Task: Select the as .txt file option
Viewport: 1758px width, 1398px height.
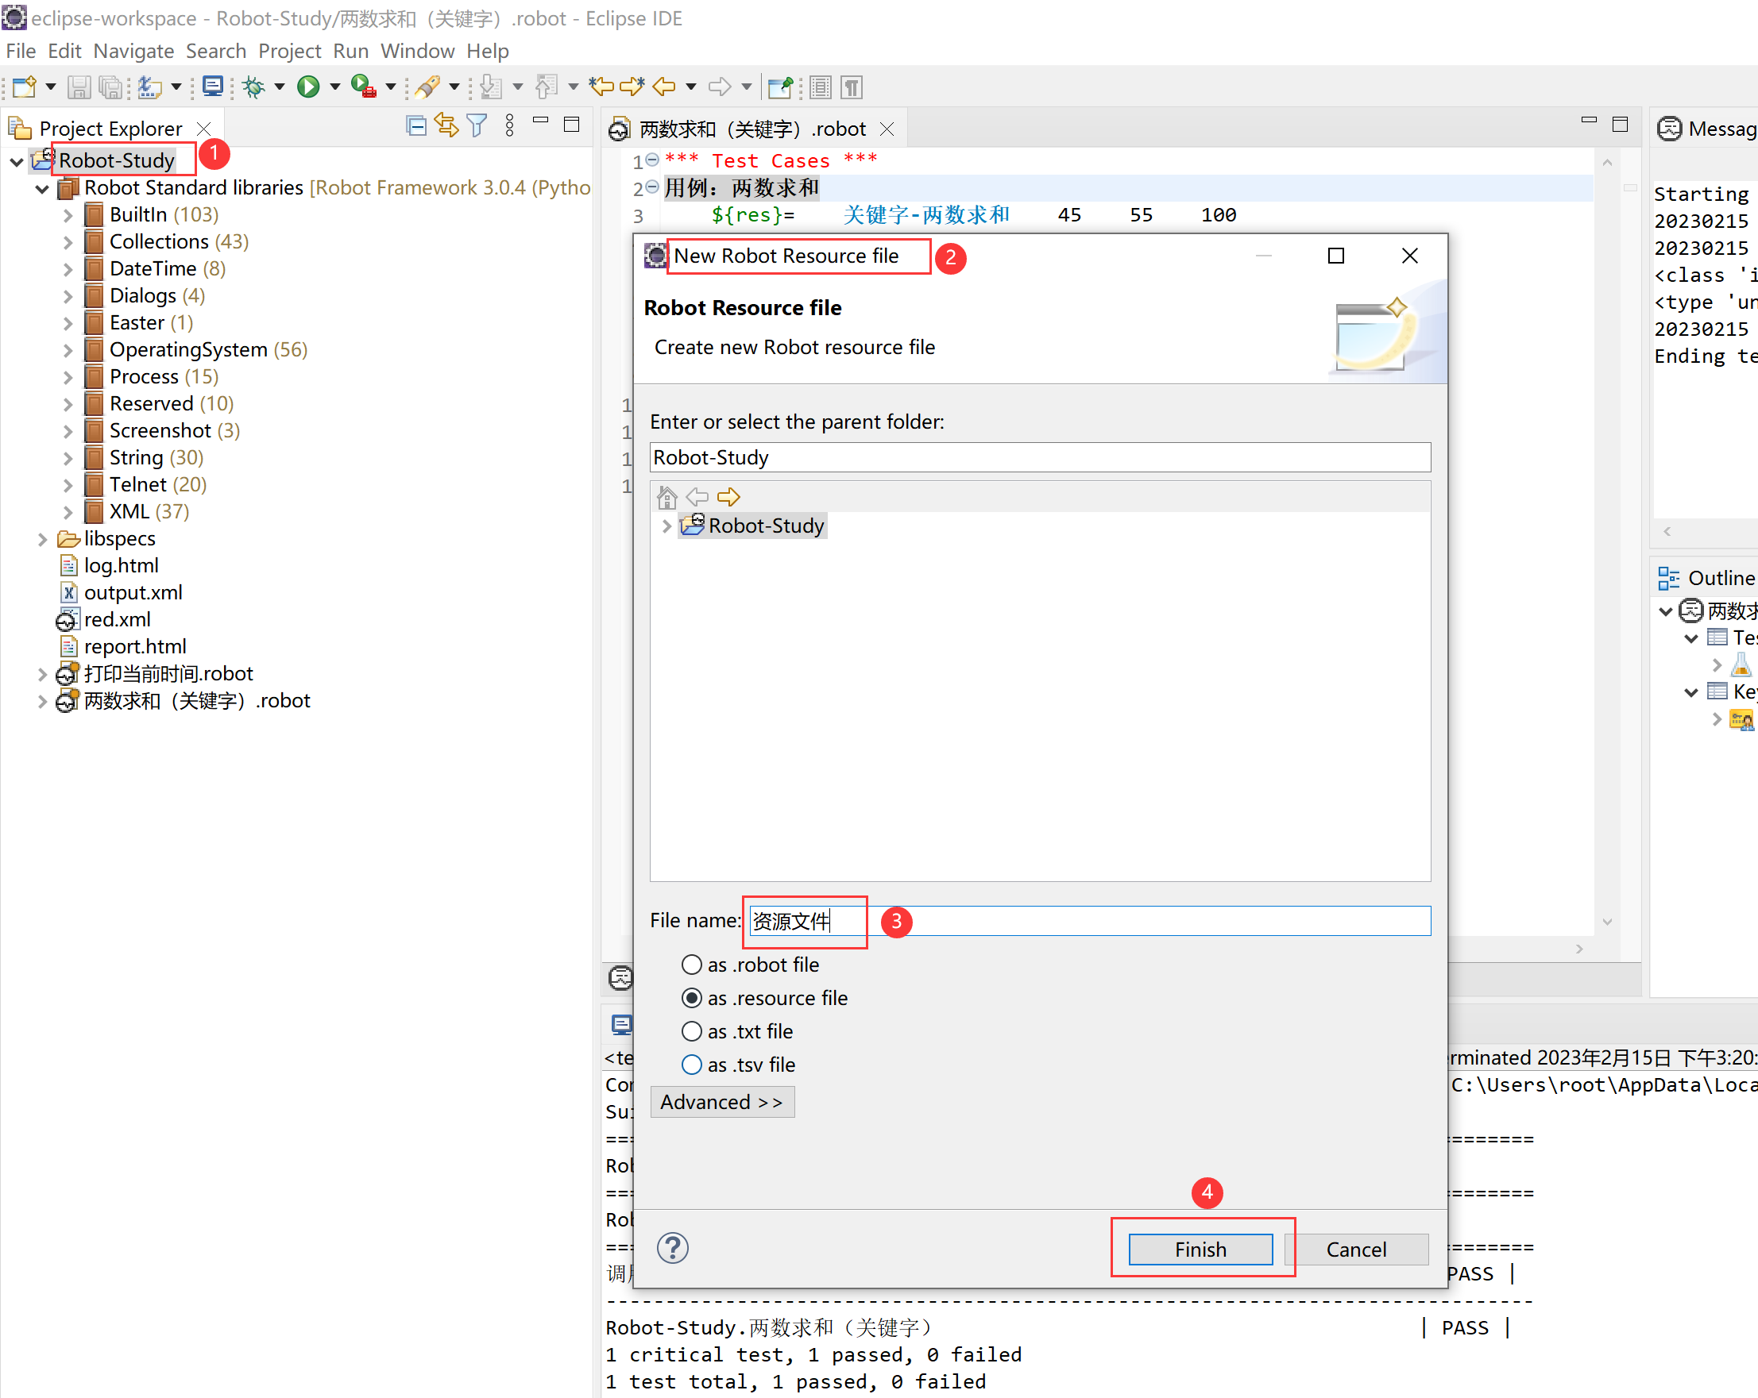Action: click(x=691, y=1030)
